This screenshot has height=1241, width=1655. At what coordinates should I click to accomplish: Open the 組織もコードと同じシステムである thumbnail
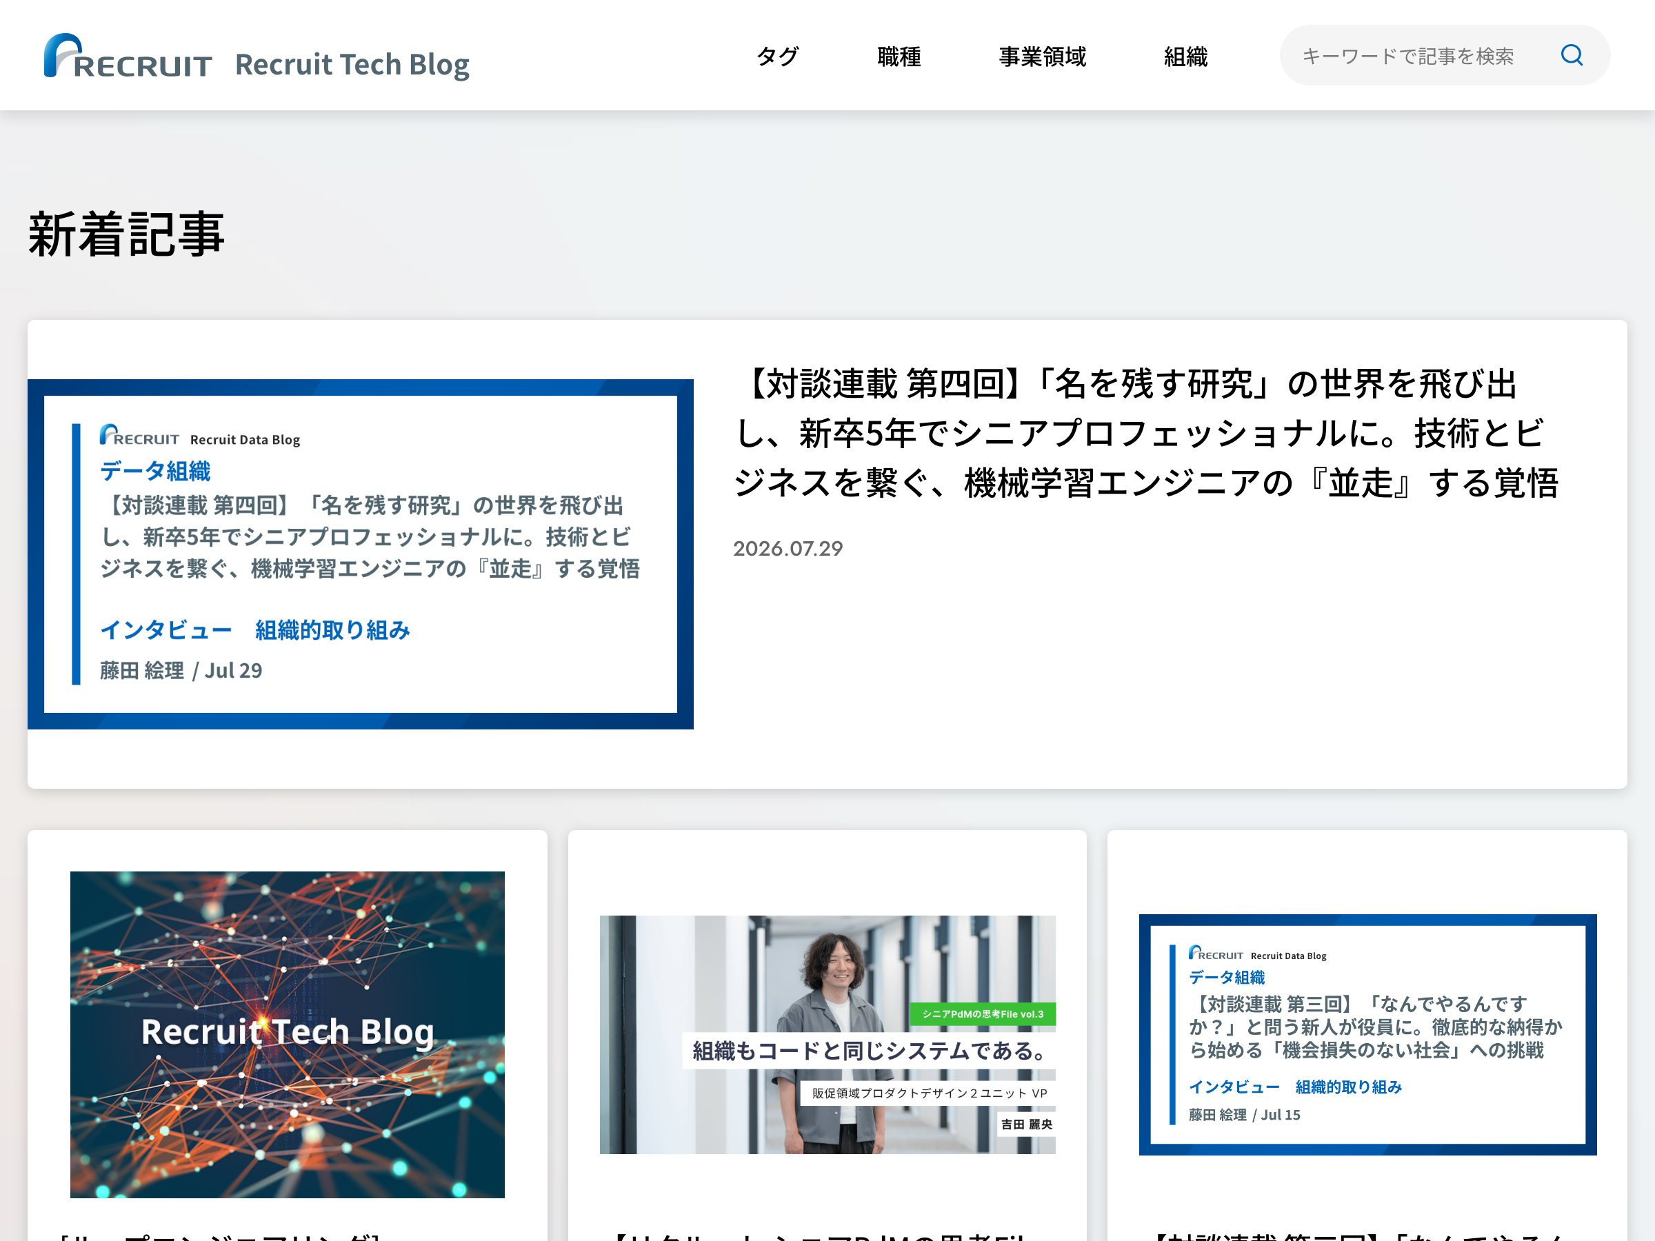(x=827, y=1035)
